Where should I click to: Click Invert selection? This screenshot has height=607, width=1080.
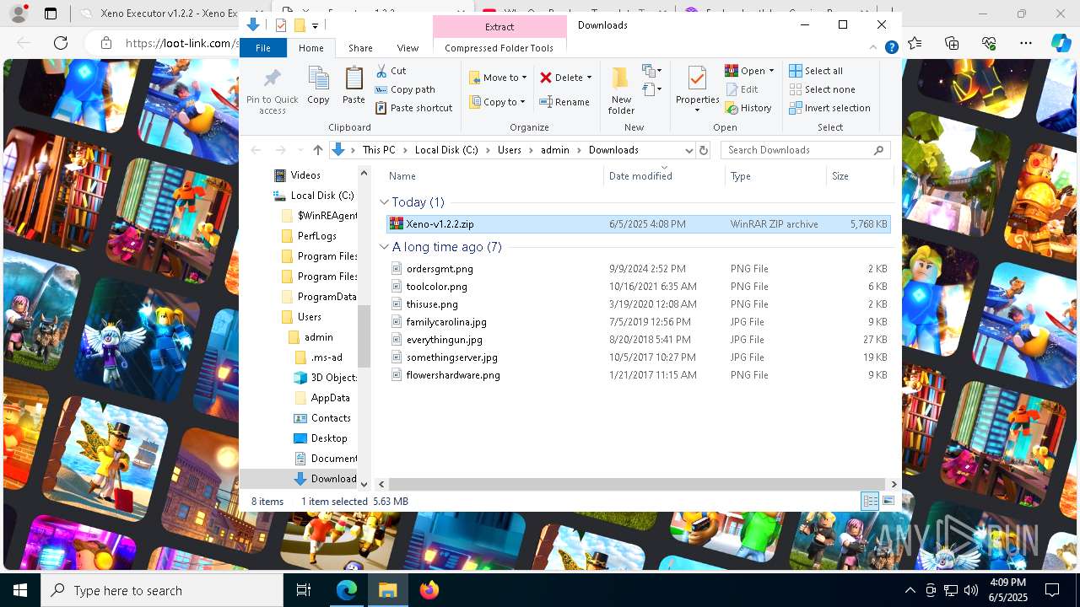pos(829,108)
